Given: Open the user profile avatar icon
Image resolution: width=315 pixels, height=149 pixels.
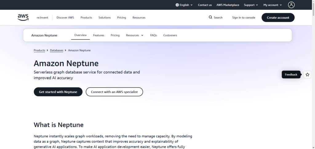Looking at the screenshot, I should [x=291, y=5].
